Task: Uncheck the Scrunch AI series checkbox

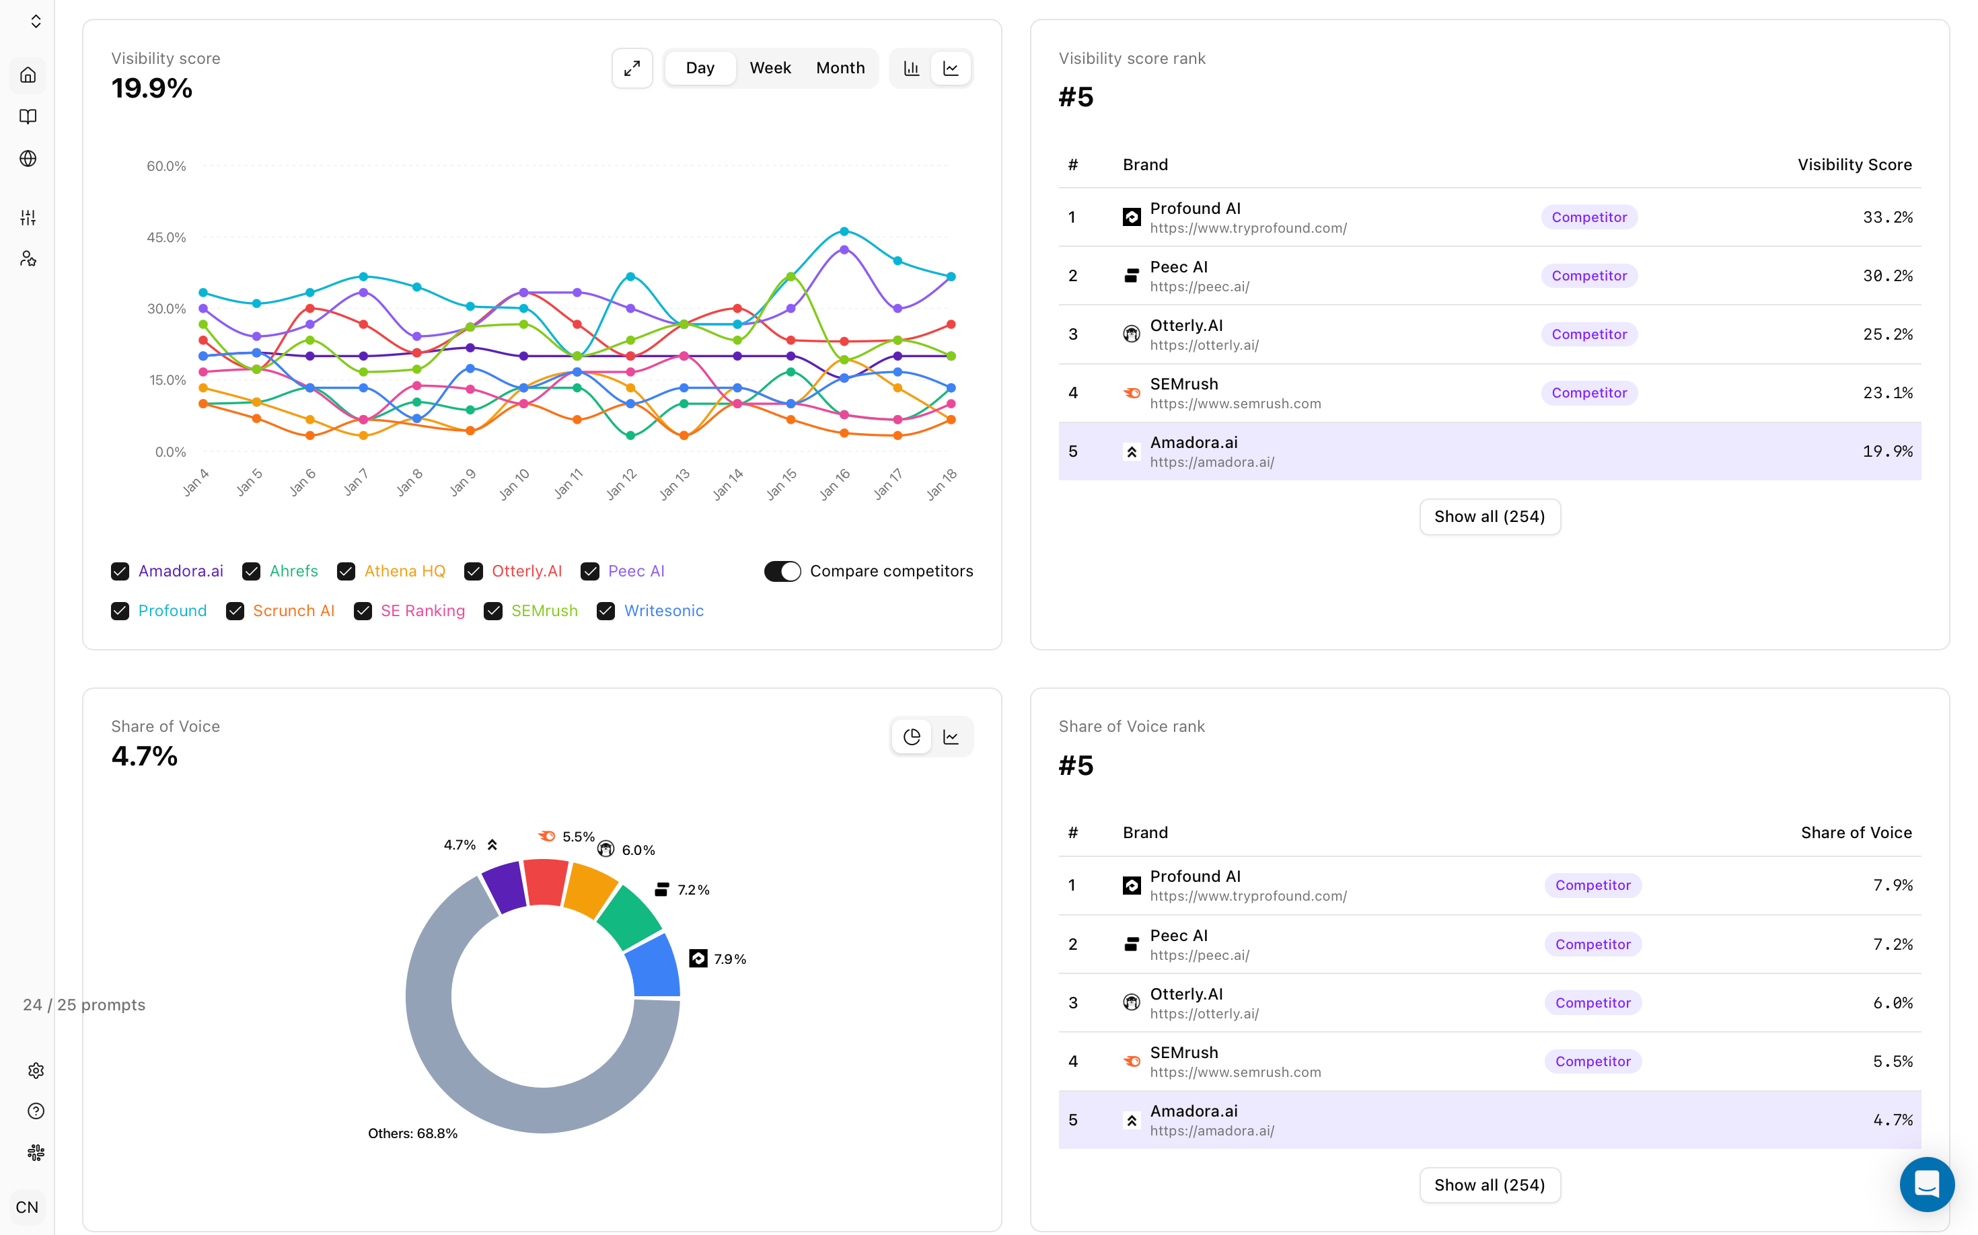Action: click(235, 611)
